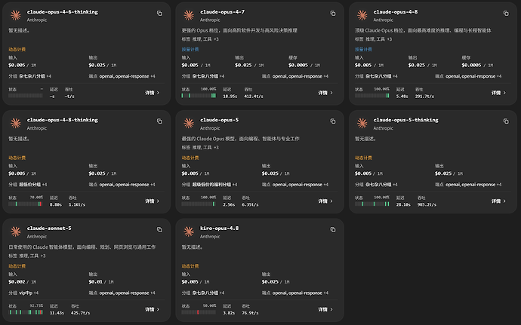Image resolution: width=521 pixels, height=325 pixels.
Task: Click 超级低价的福利分组 on claude-opus-5 card
Action: 211,185
